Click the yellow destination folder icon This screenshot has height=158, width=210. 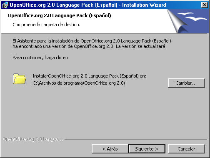[20, 79]
